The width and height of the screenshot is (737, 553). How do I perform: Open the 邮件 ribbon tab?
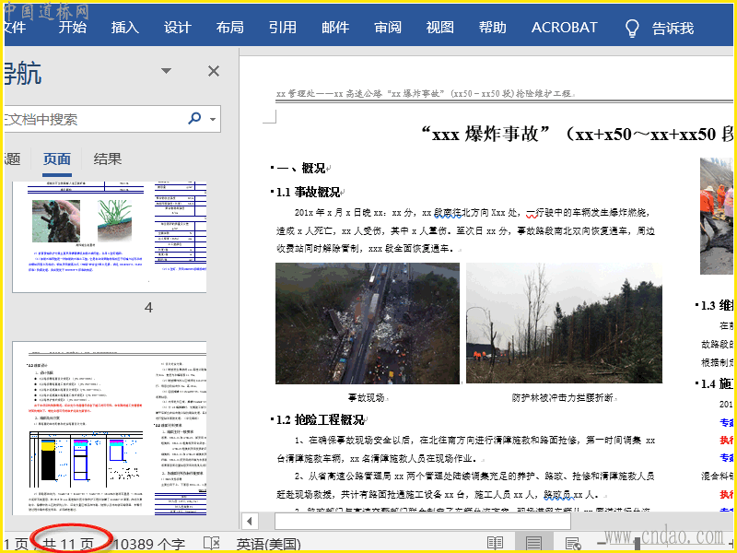click(335, 28)
